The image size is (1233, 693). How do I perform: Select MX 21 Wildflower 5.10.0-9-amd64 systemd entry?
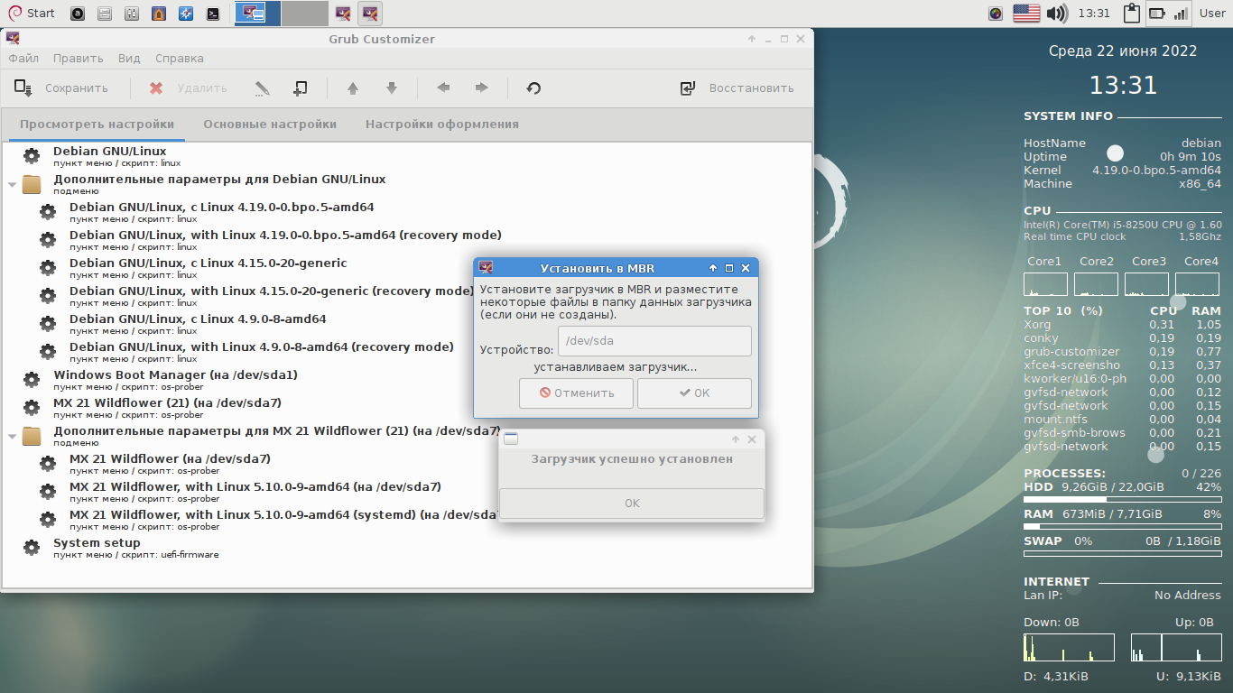(x=284, y=520)
